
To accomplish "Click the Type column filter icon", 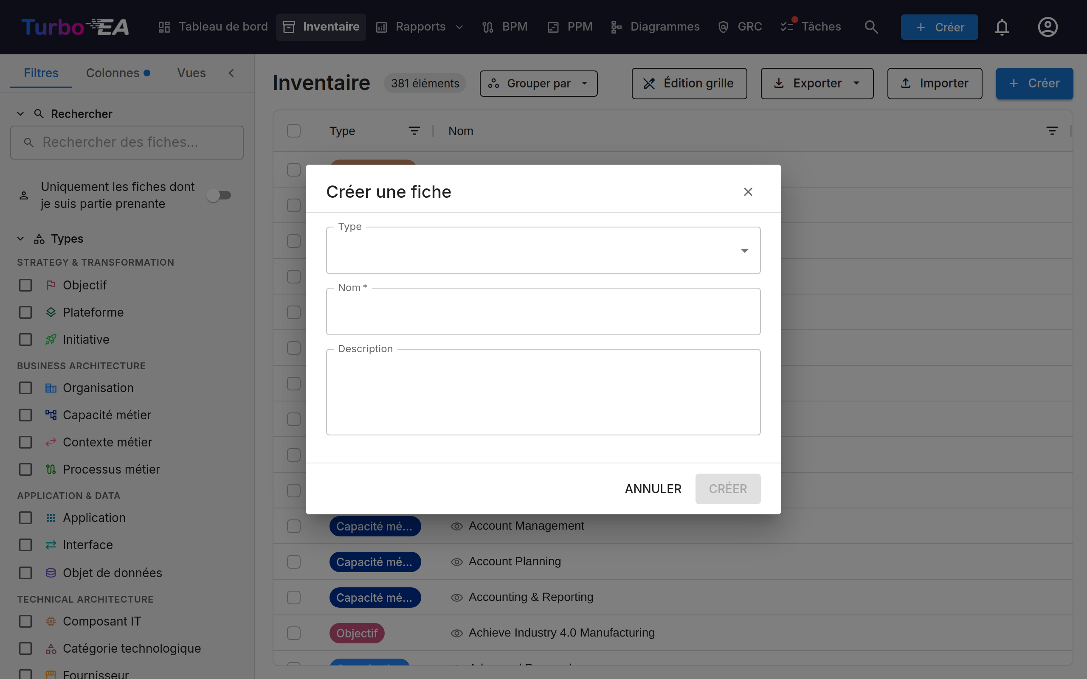I will (414, 131).
